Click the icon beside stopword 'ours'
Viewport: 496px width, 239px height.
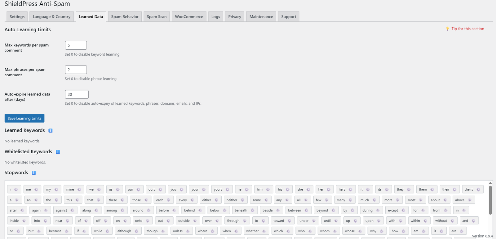click(x=160, y=190)
